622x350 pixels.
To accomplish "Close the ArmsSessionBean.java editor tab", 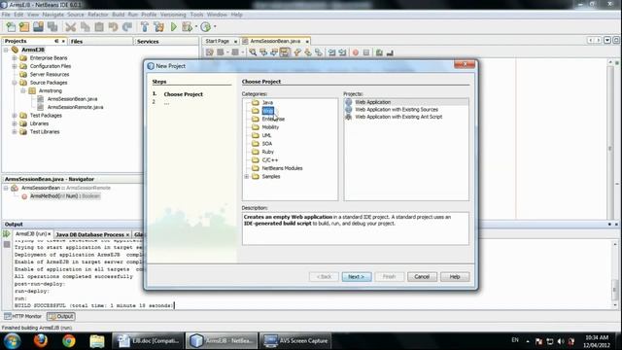I will pos(307,41).
